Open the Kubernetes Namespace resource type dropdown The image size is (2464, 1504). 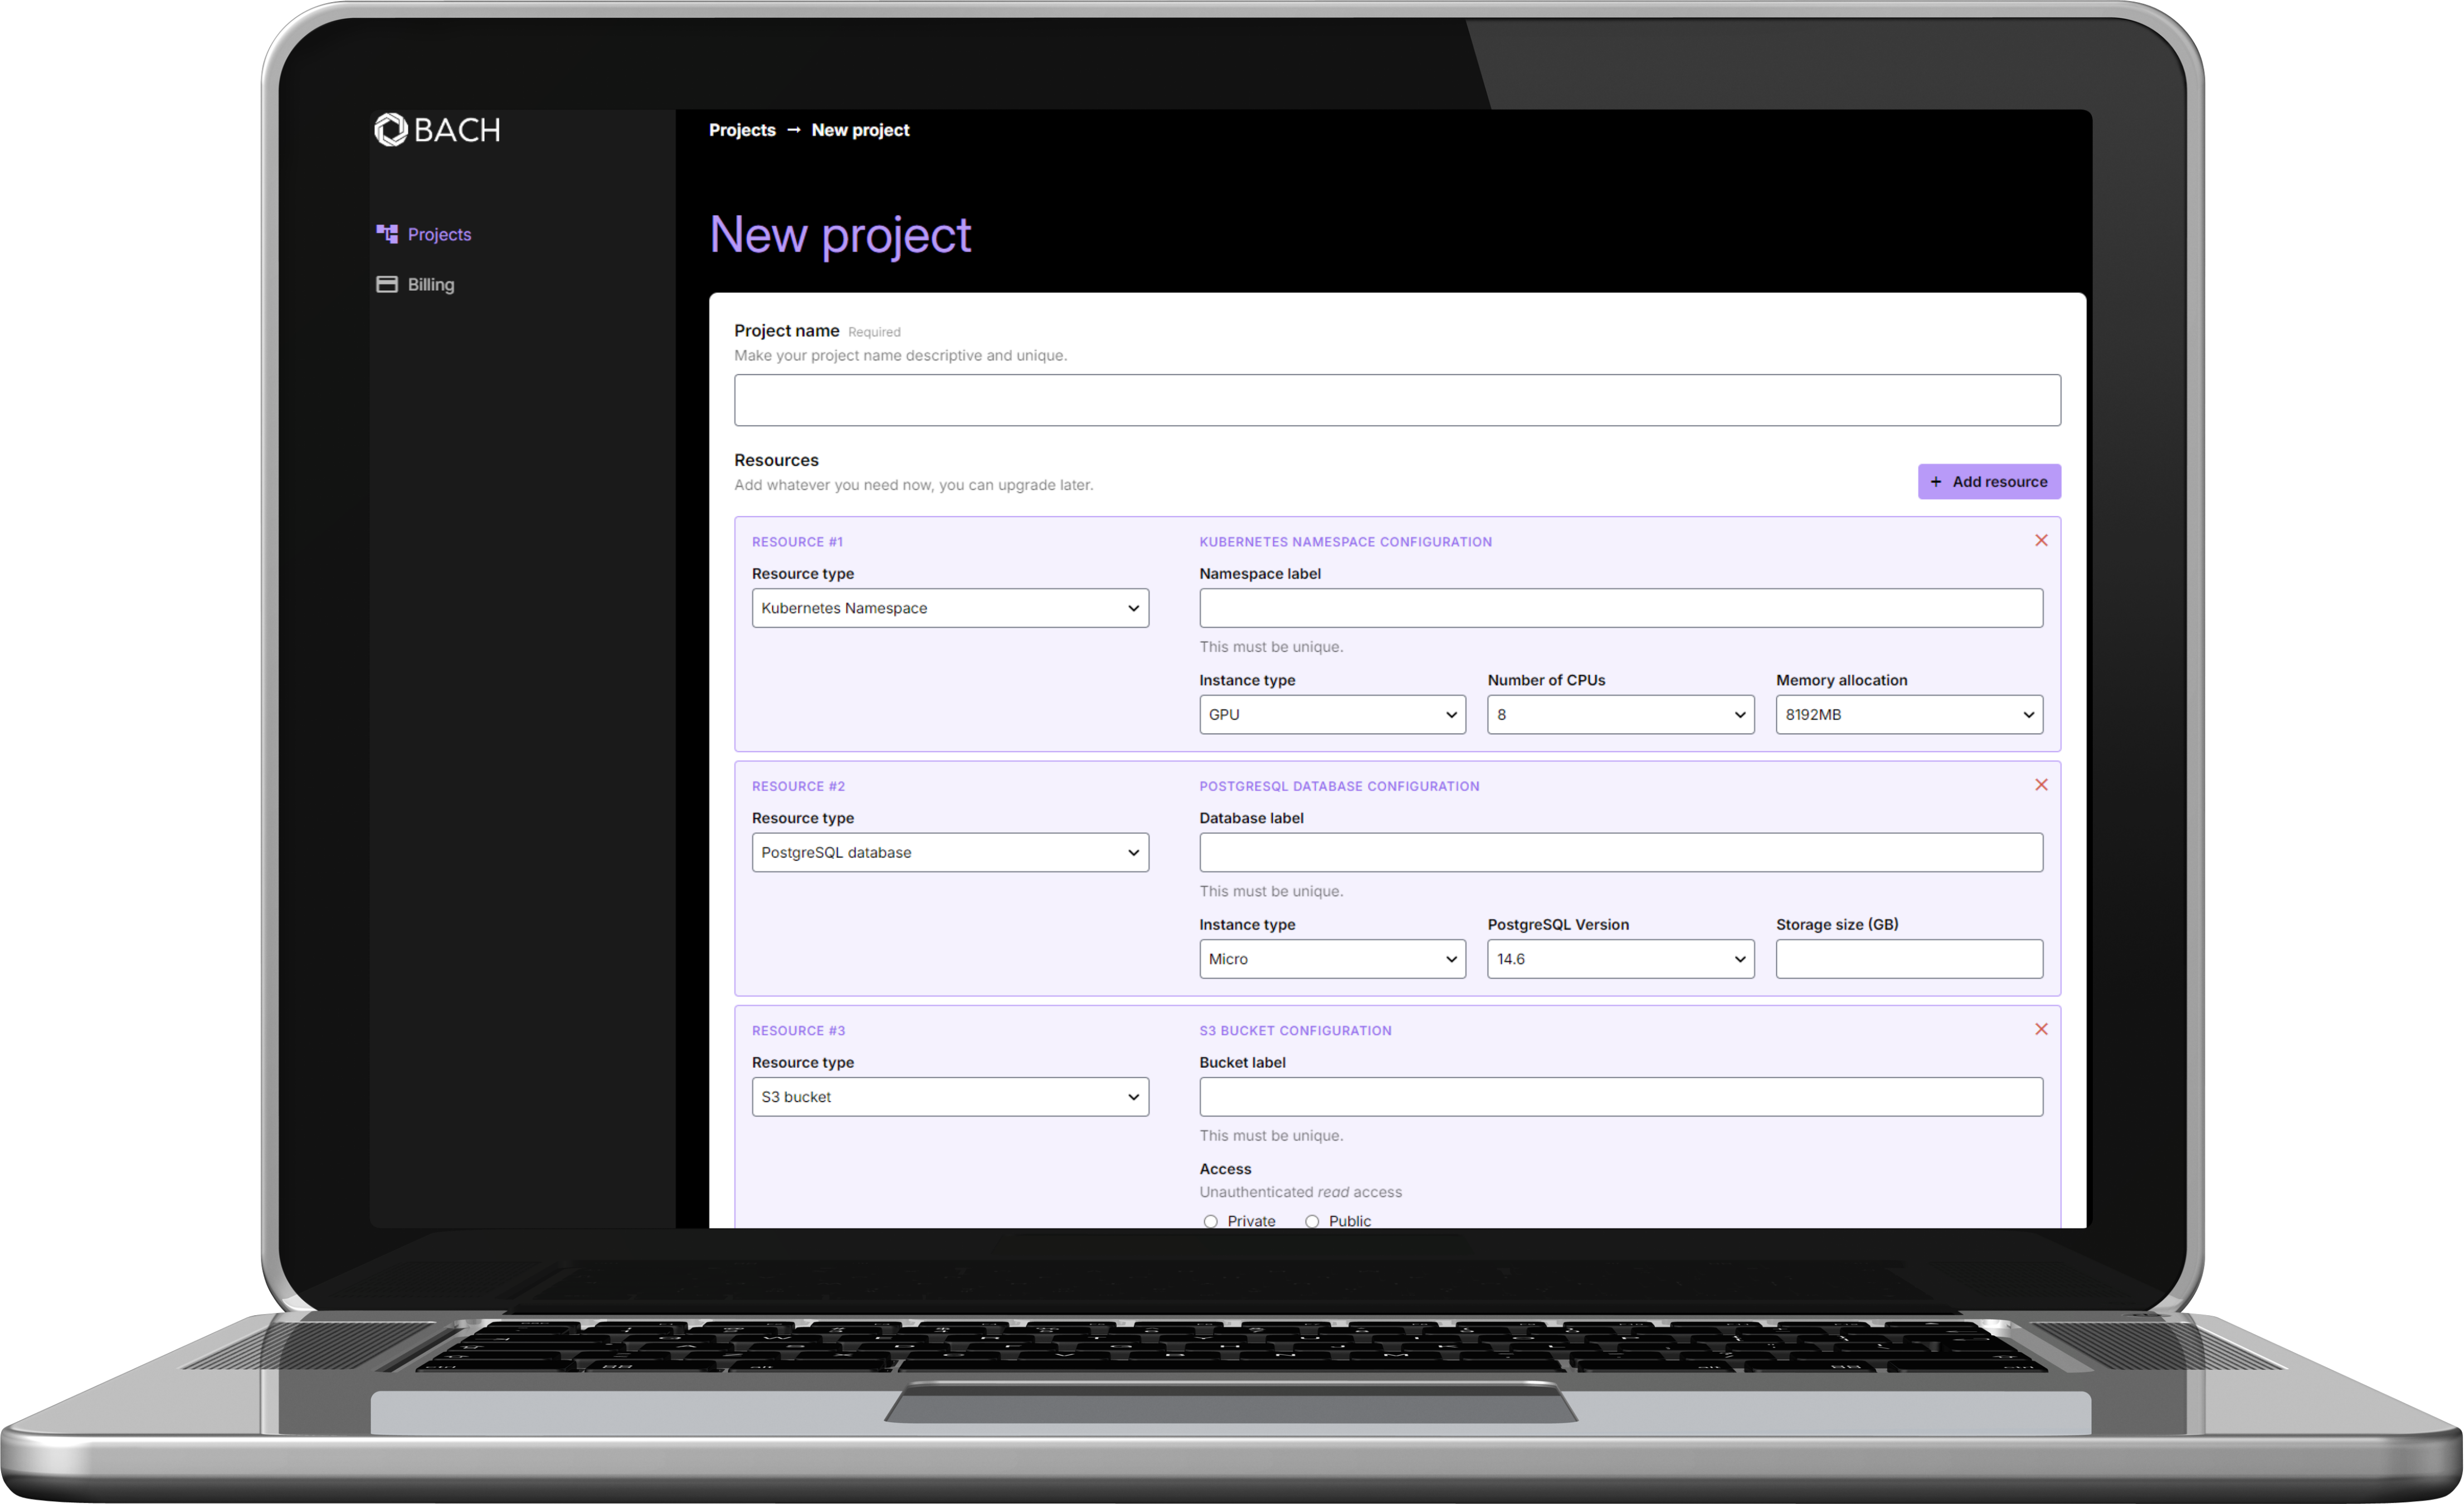(x=950, y=607)
